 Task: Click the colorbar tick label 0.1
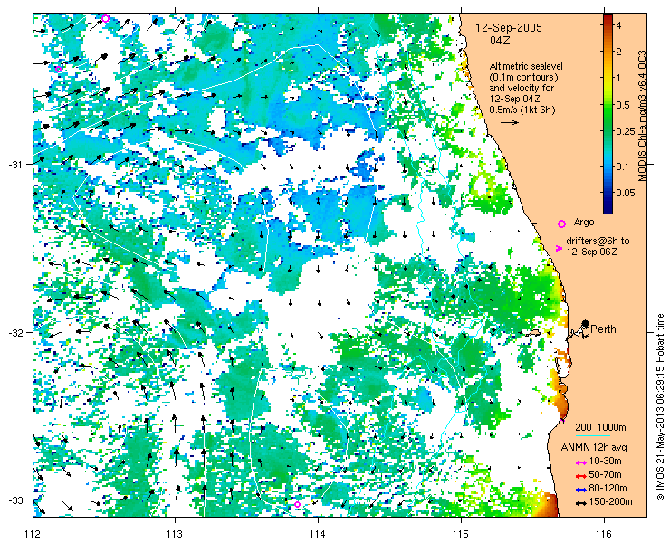click(x=624, y=167)
